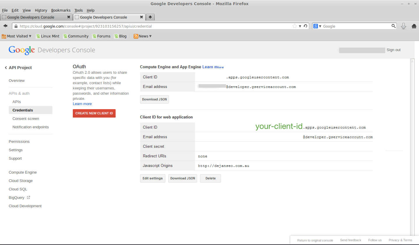Open the Downloads arrow icon
The width and height of the screenshot is (419, 245).
pos(404,26)
